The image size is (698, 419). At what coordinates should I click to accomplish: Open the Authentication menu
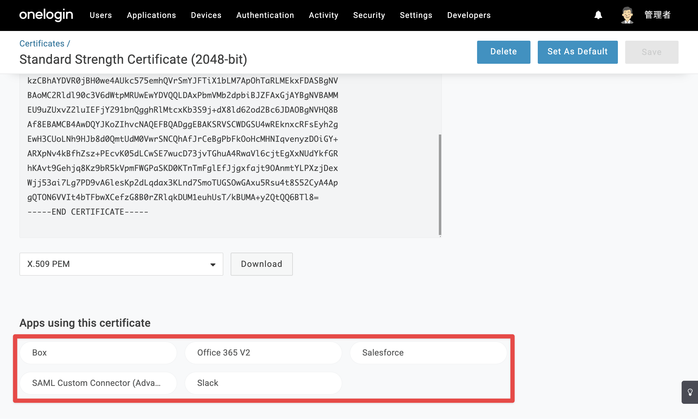point(265,15)
